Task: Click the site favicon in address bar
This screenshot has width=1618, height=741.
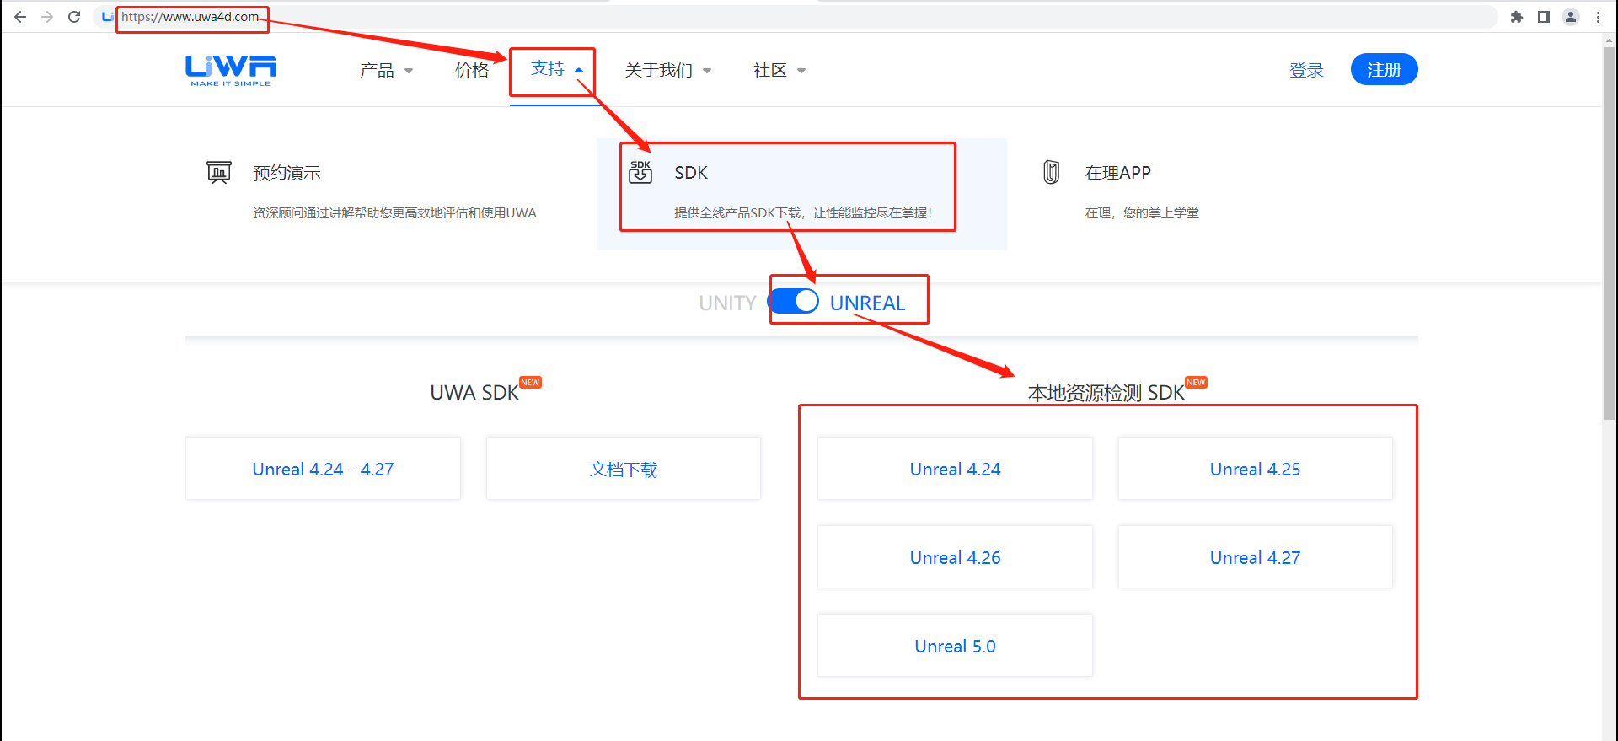Action: (x=107, y=17)
